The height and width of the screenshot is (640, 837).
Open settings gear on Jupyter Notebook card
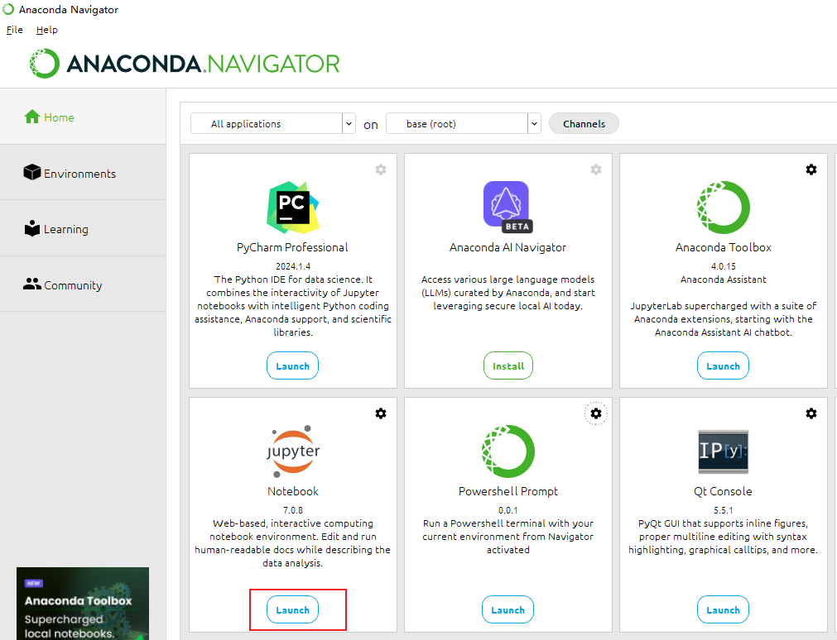coord(381,413)
